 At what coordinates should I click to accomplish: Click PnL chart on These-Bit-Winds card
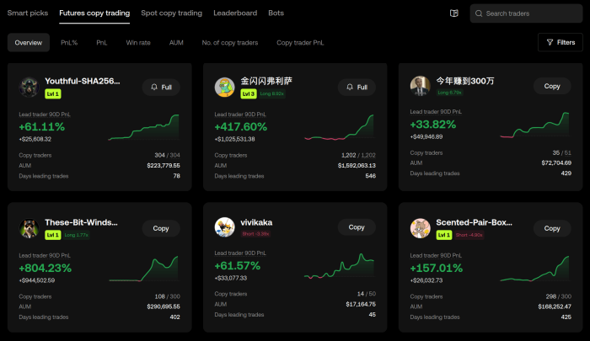(x=144, y=269)
